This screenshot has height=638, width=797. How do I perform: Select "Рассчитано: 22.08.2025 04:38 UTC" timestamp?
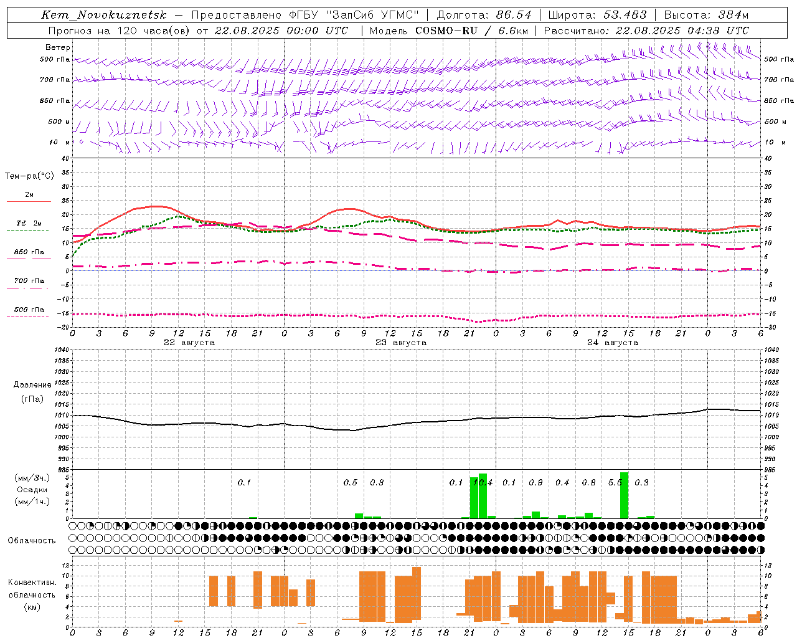point(646,31)
